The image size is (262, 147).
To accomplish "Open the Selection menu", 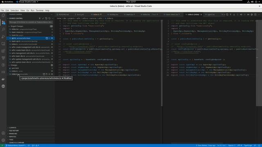I will coord(15,10).
